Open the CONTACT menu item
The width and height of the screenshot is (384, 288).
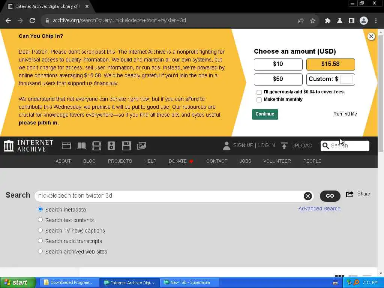pos(217,161)
